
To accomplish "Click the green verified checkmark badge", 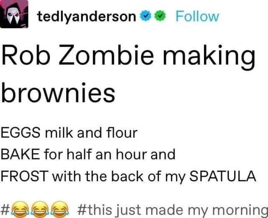I will [x=160, y=16].
